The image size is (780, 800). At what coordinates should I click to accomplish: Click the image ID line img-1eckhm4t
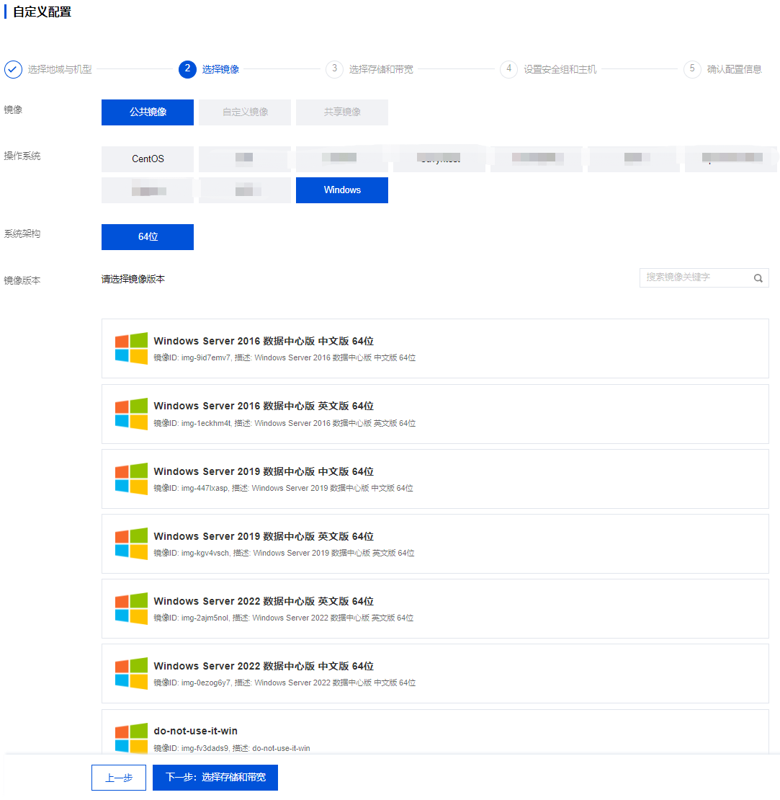(x=284, y=423)
